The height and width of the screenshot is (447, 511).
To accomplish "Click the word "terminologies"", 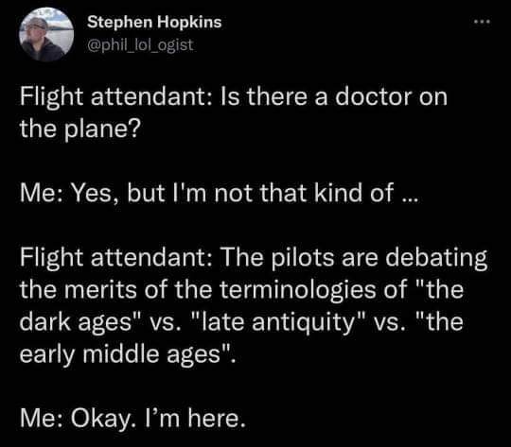I will click(297, 290).
